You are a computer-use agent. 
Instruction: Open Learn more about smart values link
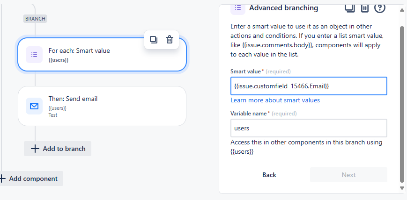[x=275, y=100]
